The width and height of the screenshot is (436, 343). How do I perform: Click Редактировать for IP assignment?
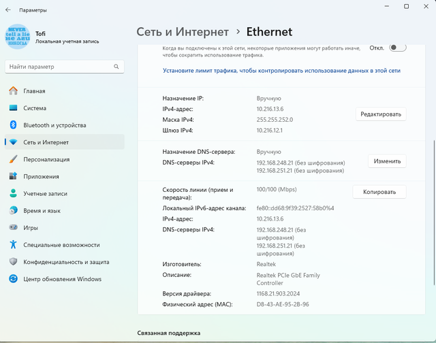click(381, 114)
